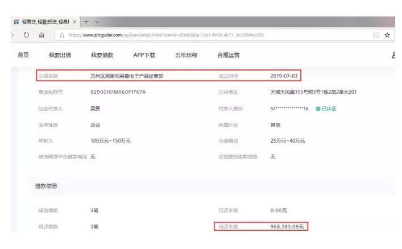Click license number 92500101MA60F1F67A
The height and width of the screenshot is (249, 402).
click(x=118, y=92)
